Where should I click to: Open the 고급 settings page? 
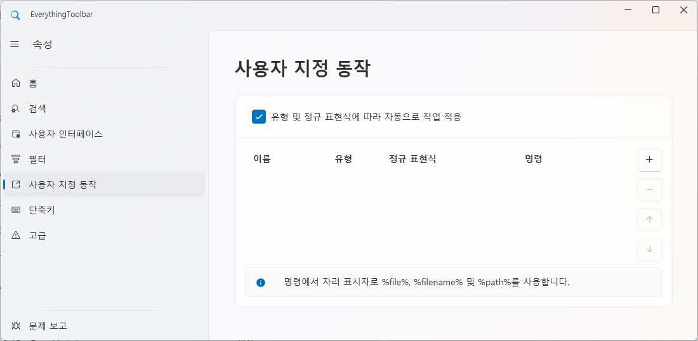tap(104, 235)
